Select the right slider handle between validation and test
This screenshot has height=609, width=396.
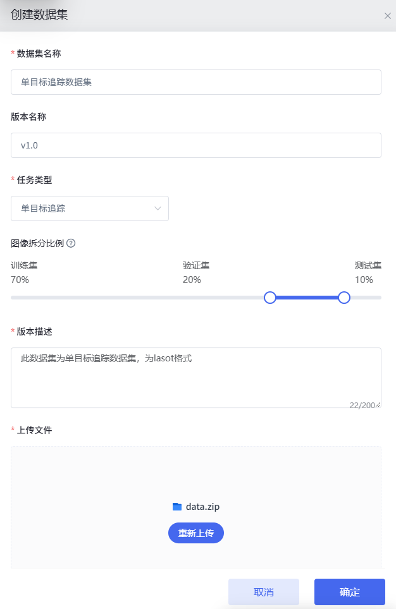tap(344, 298)
